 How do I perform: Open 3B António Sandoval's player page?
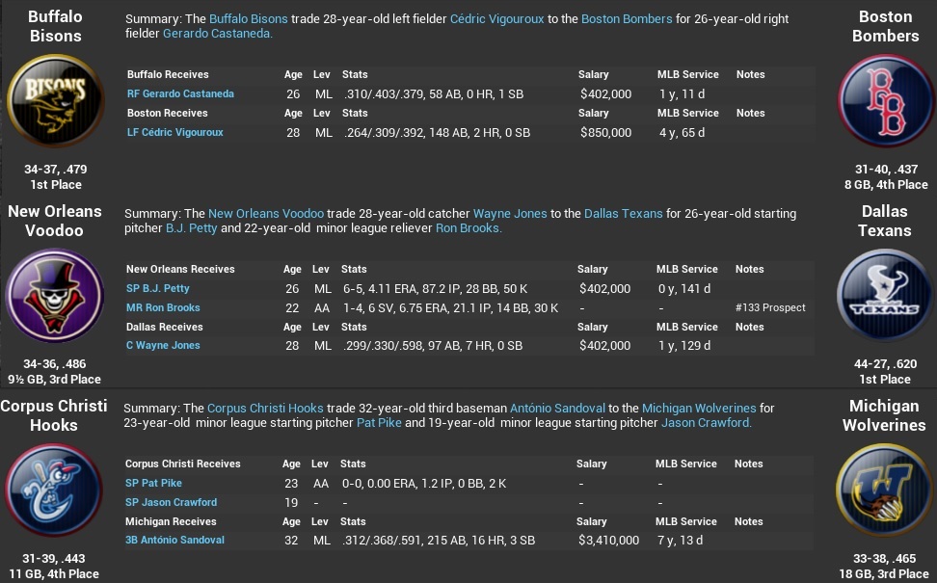click(x=174, y=540)
